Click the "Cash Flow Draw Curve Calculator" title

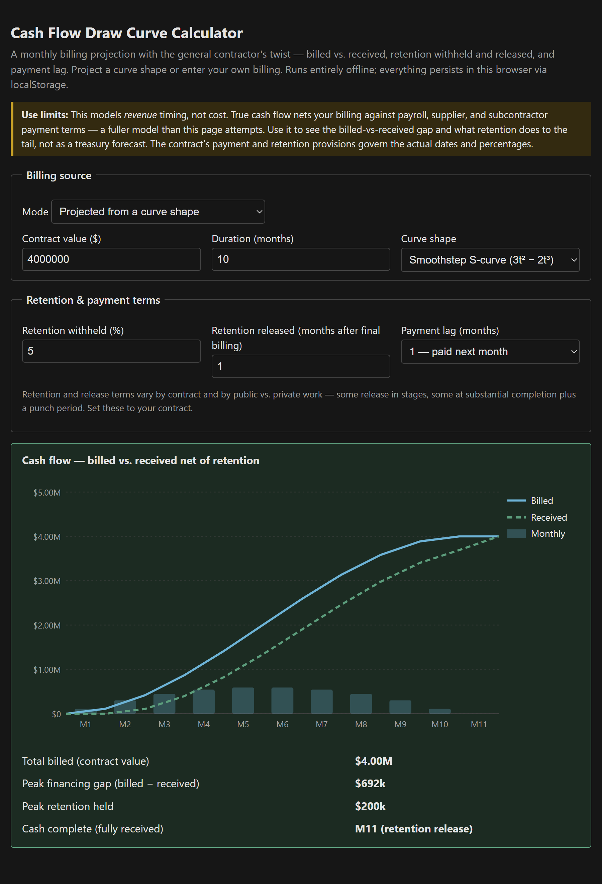(x=127, y=33)
